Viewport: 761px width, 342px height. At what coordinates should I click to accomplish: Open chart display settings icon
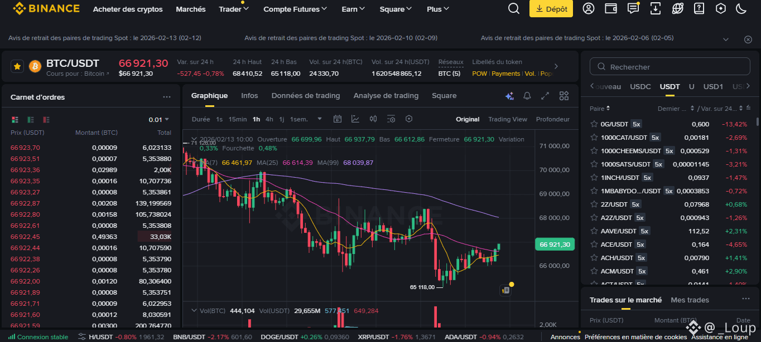point(391,119)
